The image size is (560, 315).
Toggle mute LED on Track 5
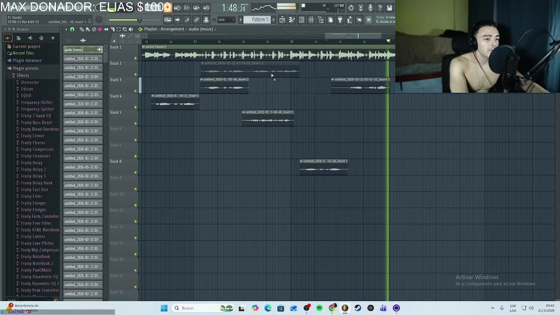click(136, 123)
